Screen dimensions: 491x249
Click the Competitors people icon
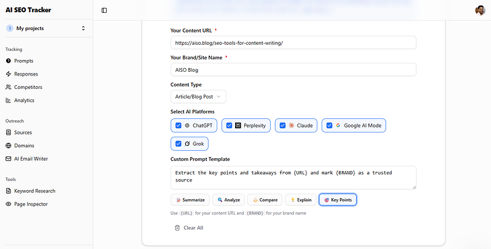tap(9, 87)
